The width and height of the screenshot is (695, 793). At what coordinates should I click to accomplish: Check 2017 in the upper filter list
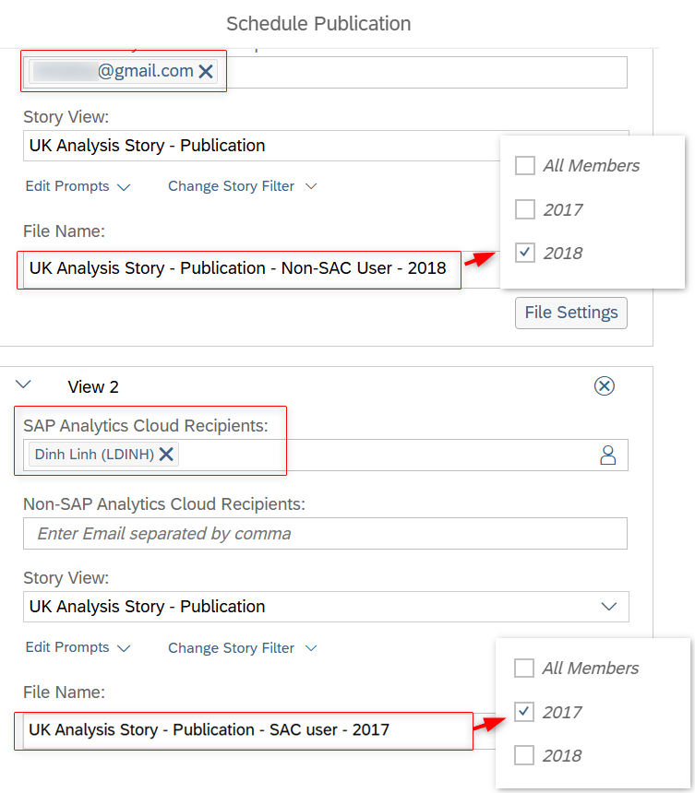pos(525,209)
